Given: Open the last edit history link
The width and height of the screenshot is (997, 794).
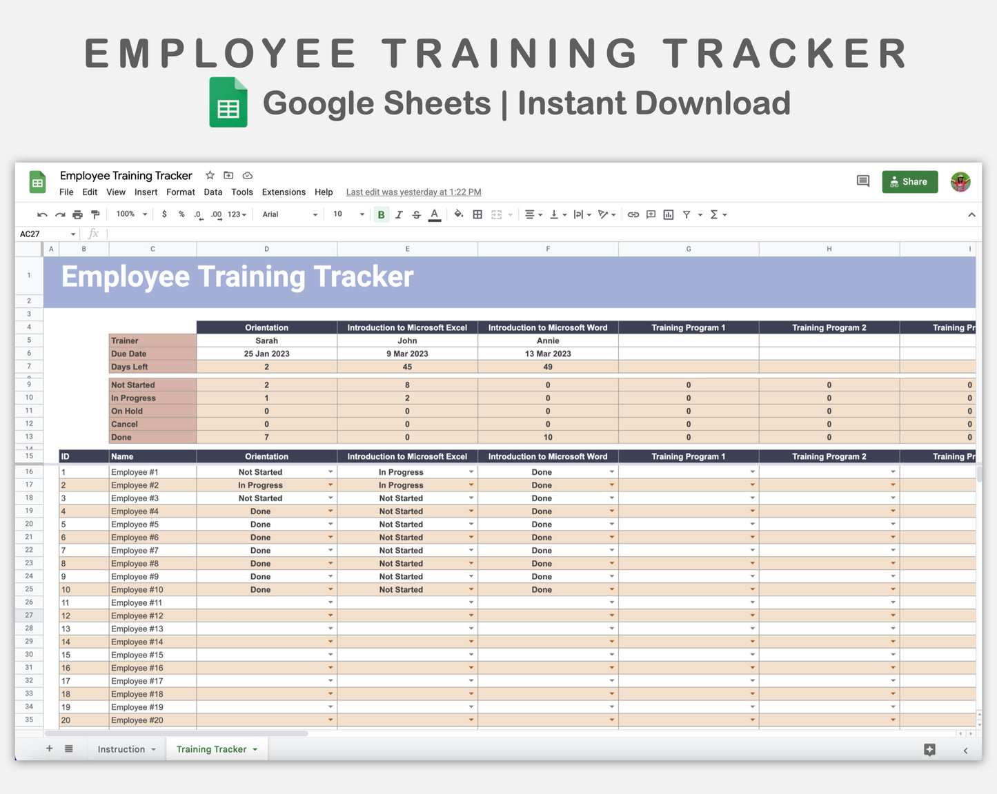Looking at the screenshot, I should click(413, 192).
